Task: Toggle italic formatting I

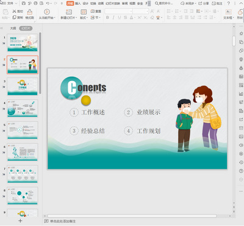Action: (x=113, y=18)
